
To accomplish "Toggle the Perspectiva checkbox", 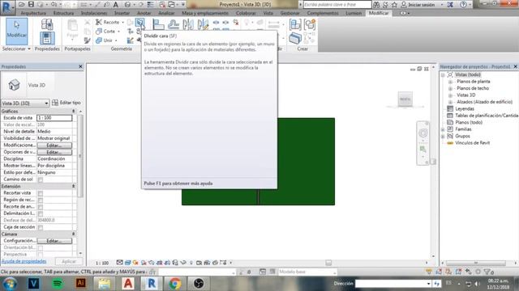I will tap(41, 255).
